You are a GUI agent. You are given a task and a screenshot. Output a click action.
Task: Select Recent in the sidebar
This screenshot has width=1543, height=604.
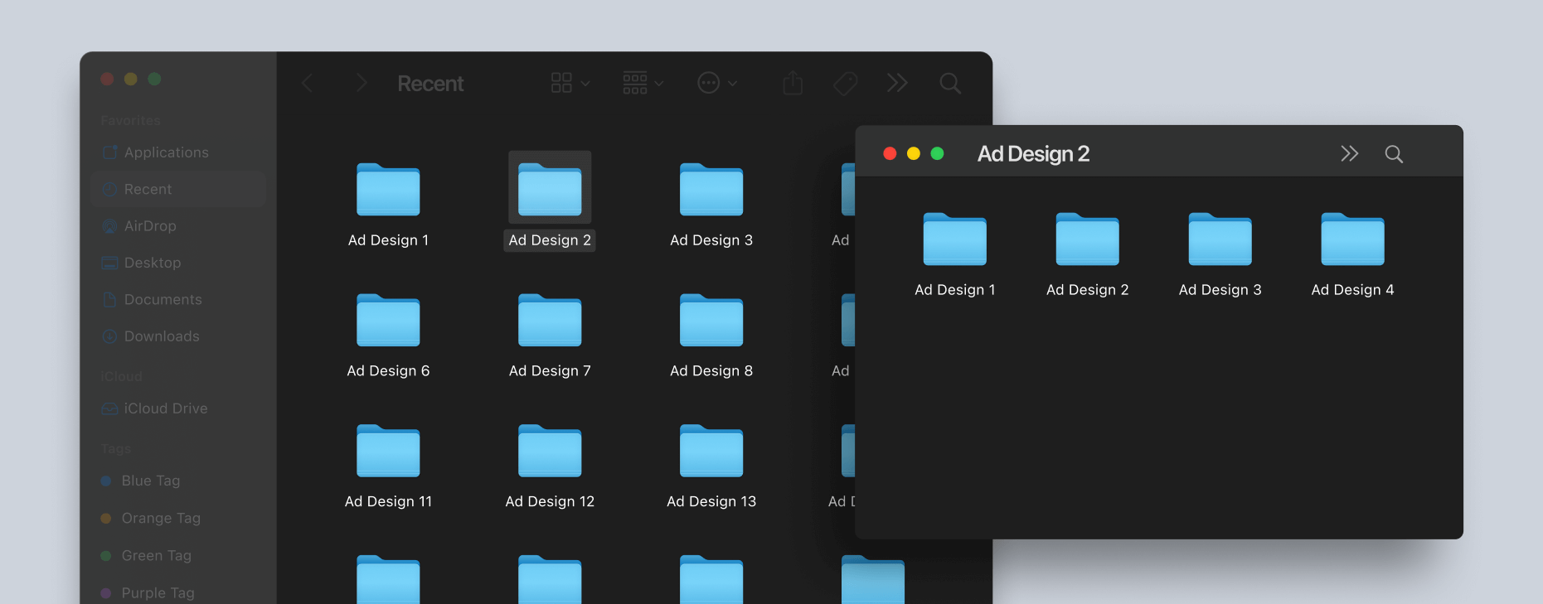pos(178,189)
